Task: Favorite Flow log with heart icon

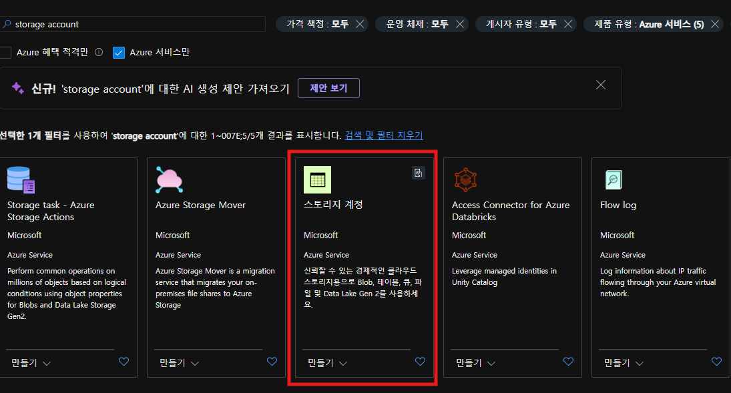Action: [716, 361]
